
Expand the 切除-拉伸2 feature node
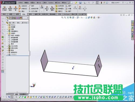pyautogui.click(x=7, y=48)
